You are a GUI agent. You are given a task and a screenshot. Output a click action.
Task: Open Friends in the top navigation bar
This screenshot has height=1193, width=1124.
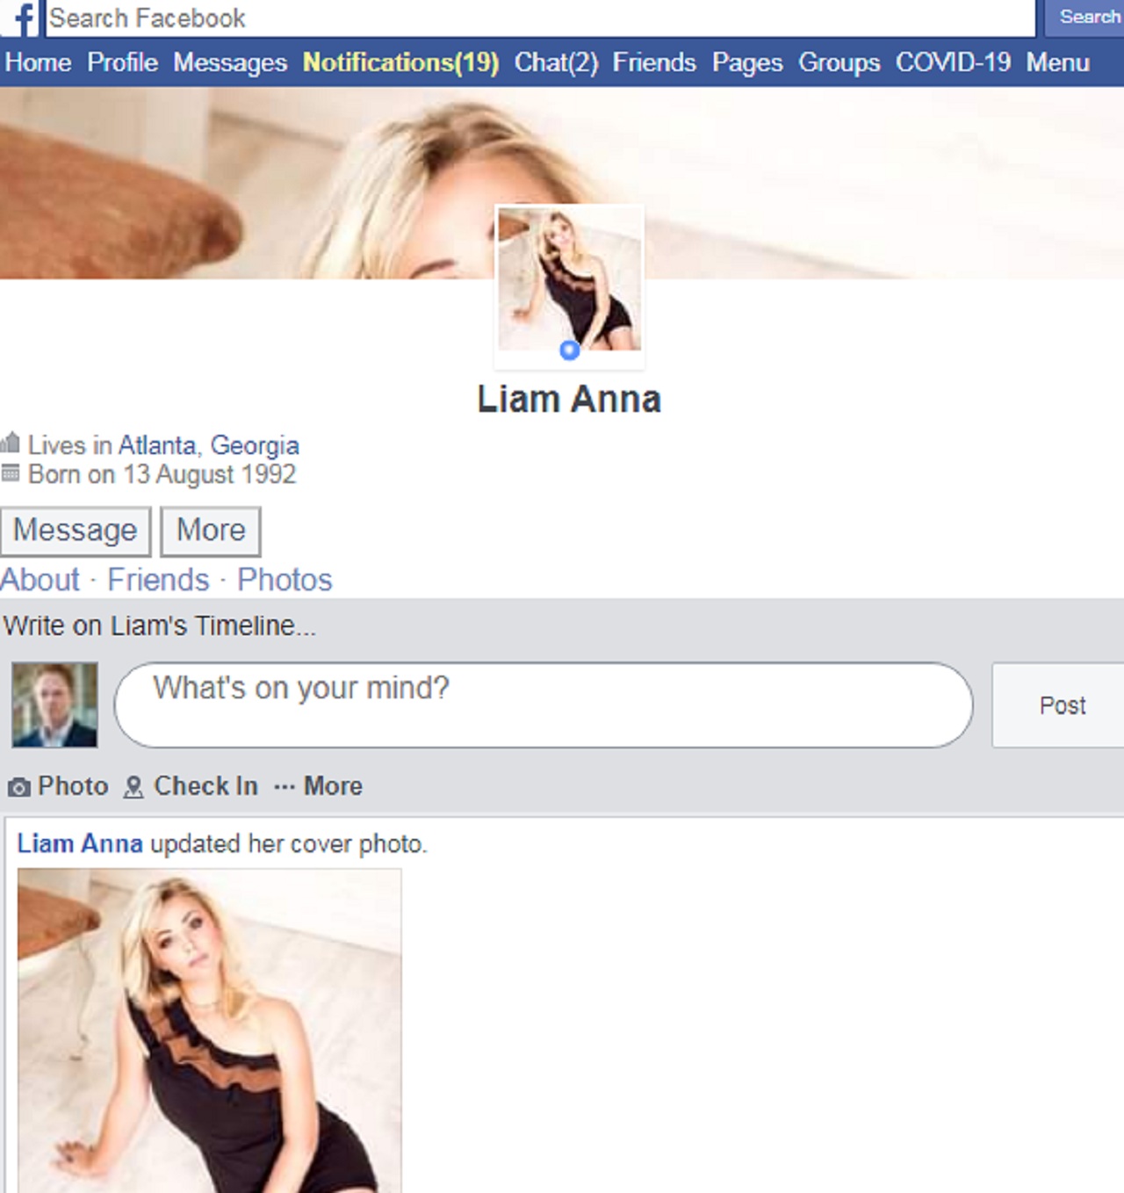point(654,62)
